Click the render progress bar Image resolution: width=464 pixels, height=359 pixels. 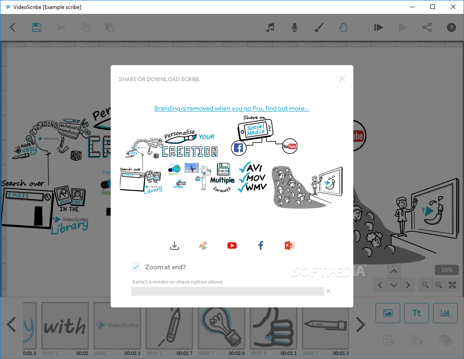point(227,291)
